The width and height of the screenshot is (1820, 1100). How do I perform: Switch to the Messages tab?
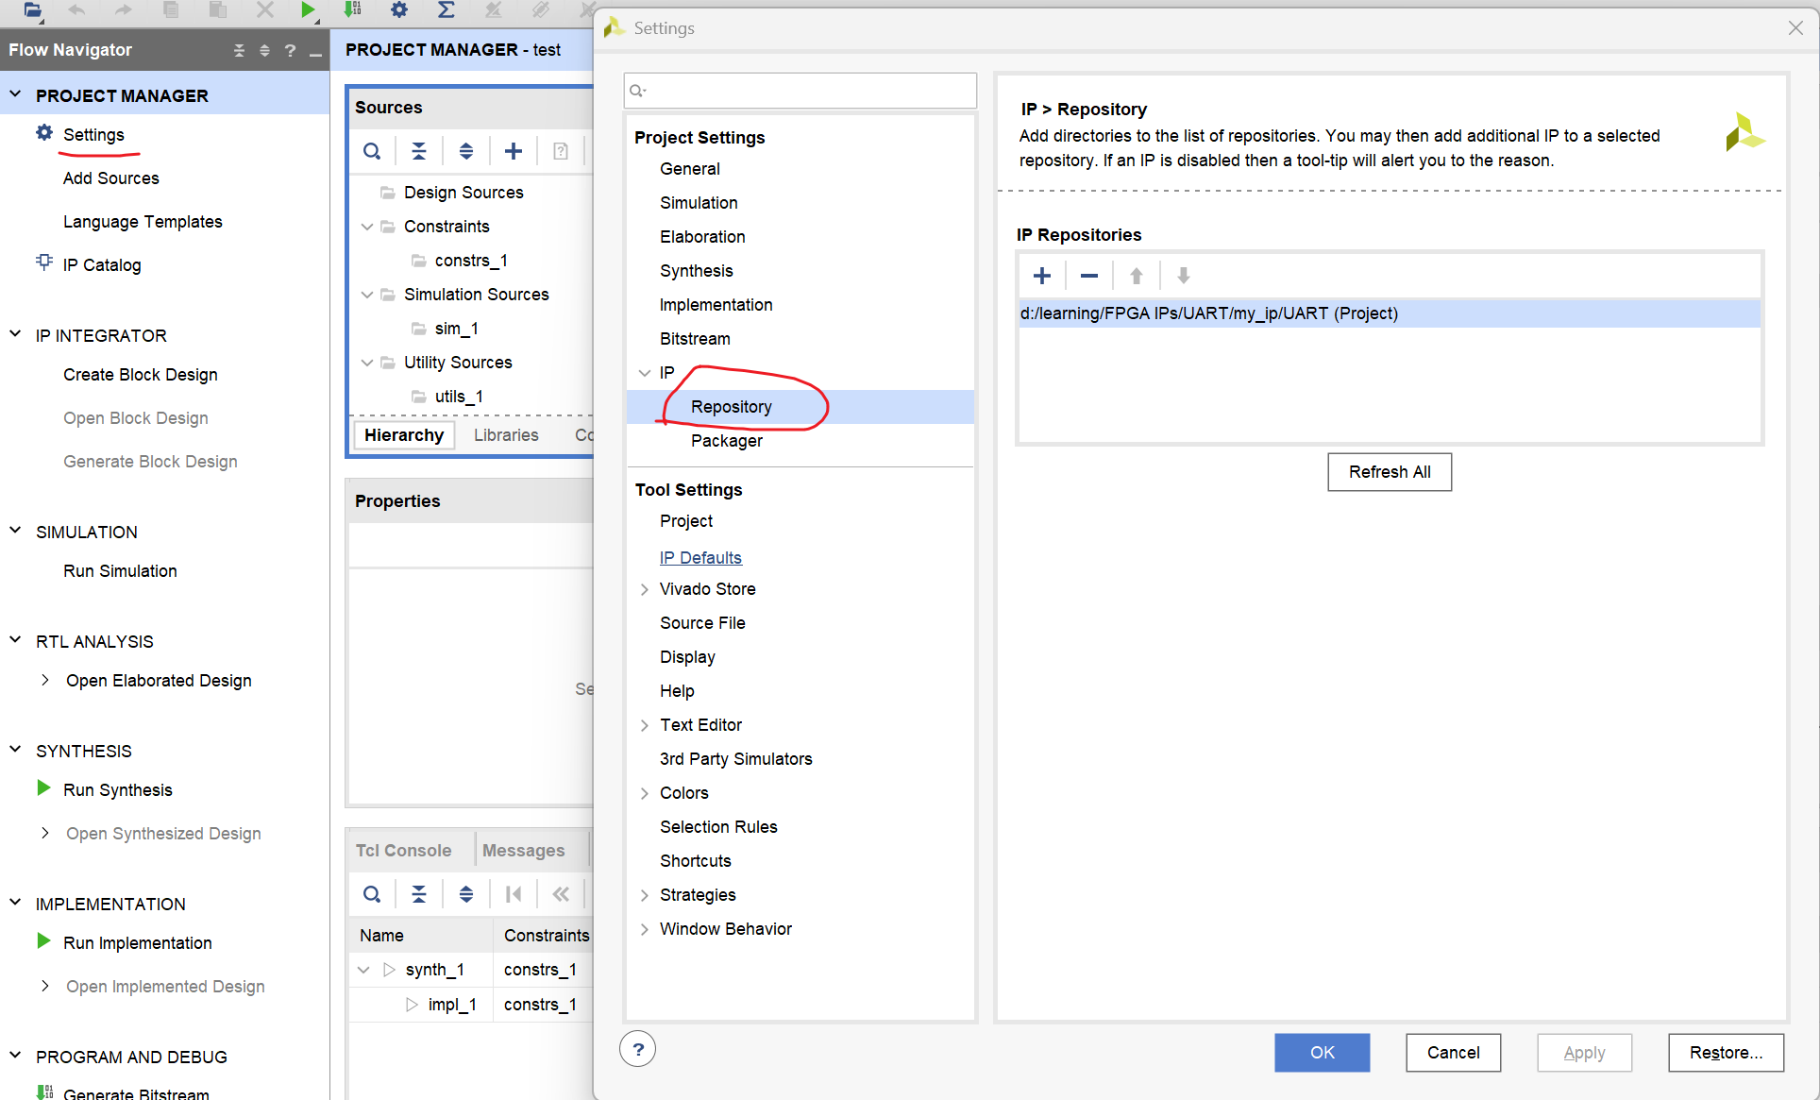tap(523, 851)
